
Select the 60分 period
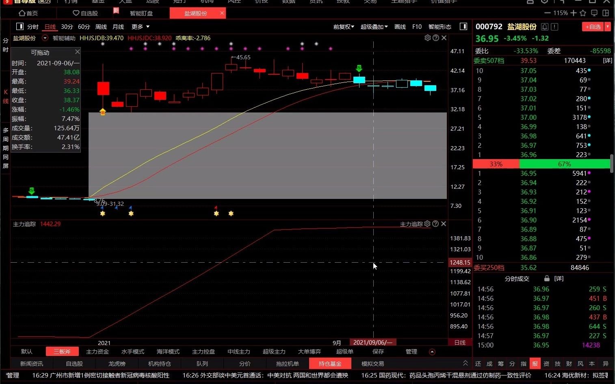point(84,26)
